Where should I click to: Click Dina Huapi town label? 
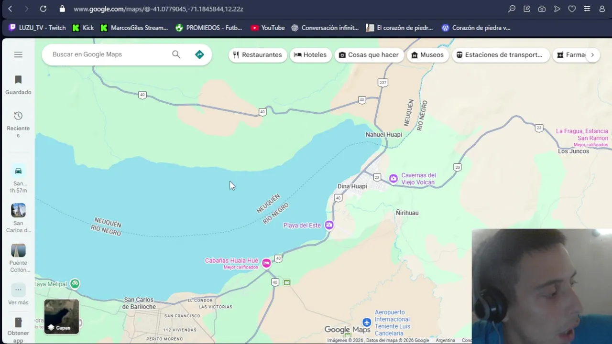(352, 186)
